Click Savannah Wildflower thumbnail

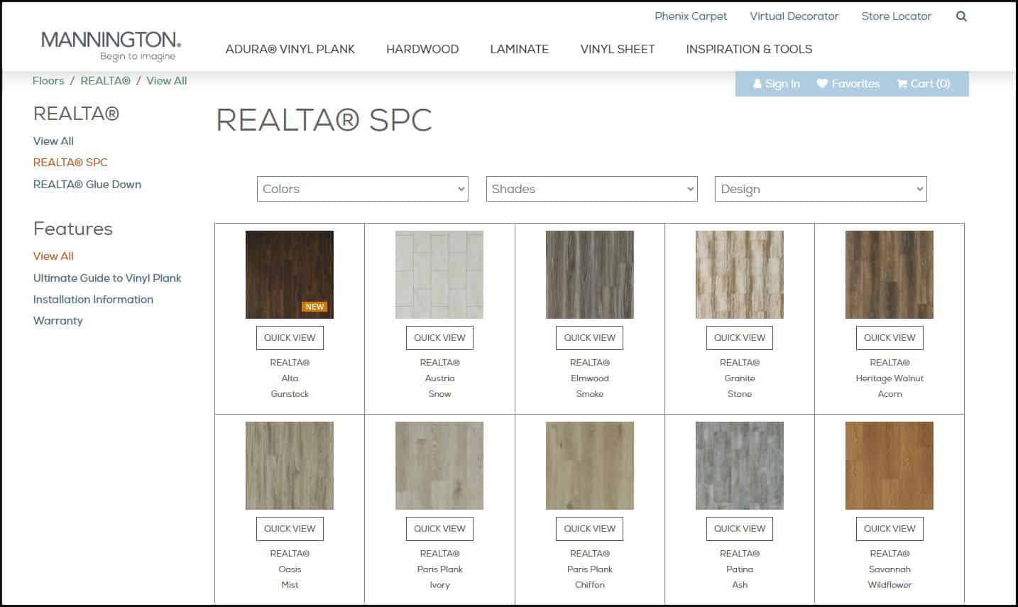[x=890, y=466]
